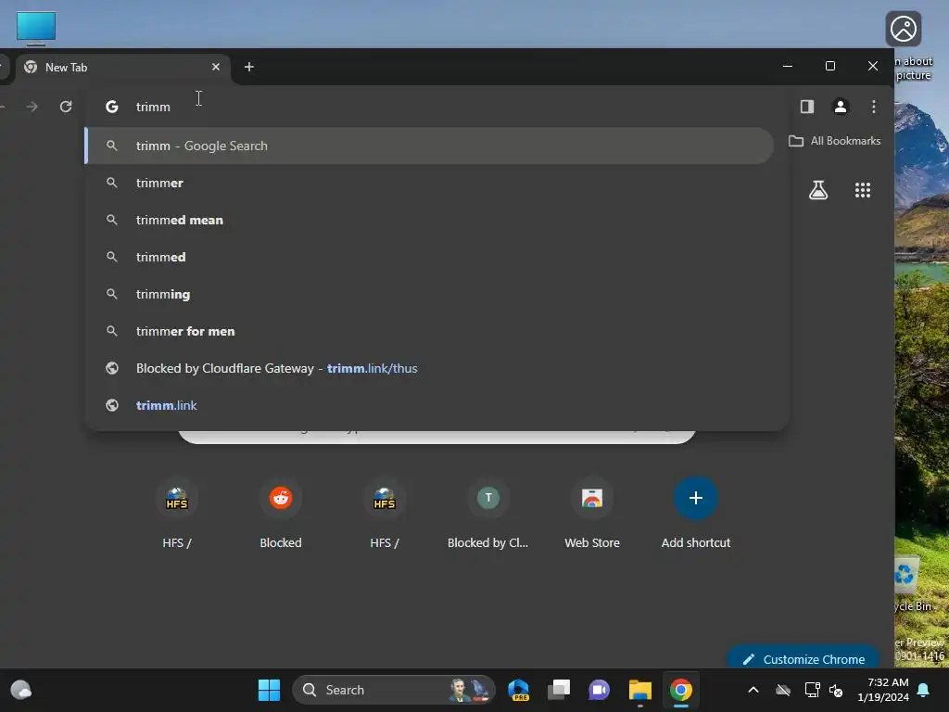Screen dimensions: 949x712
Task: Click the Chrome taskbar icon
Action: (681, 690)
